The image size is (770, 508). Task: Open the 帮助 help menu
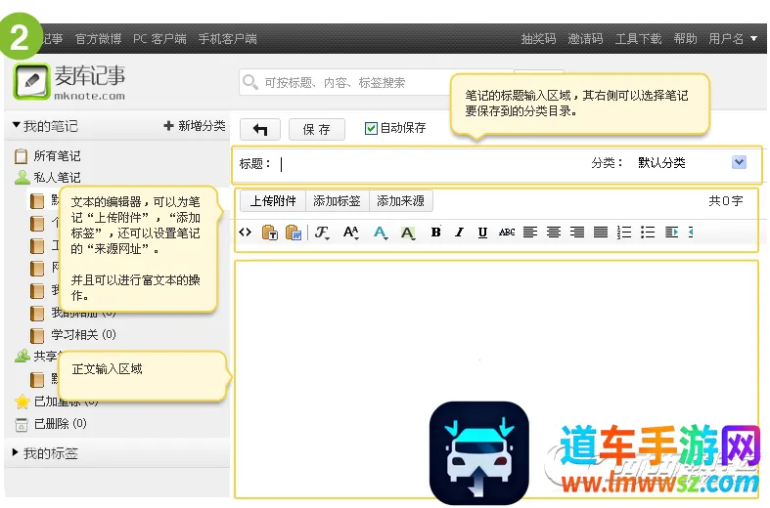pos(685,39)
